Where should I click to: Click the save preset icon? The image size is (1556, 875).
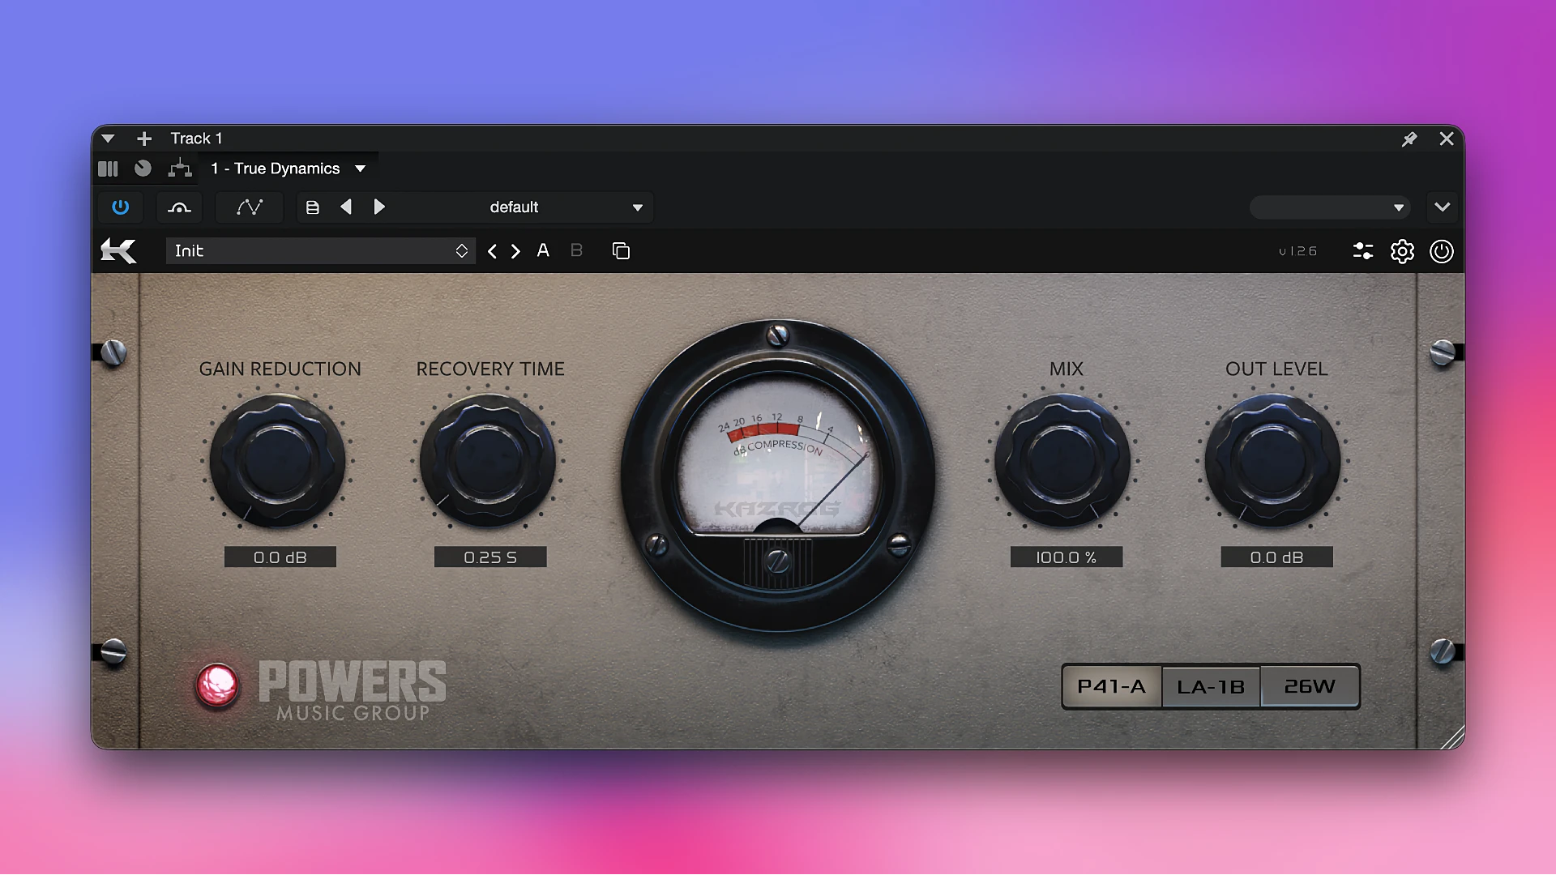click(312, 207)
